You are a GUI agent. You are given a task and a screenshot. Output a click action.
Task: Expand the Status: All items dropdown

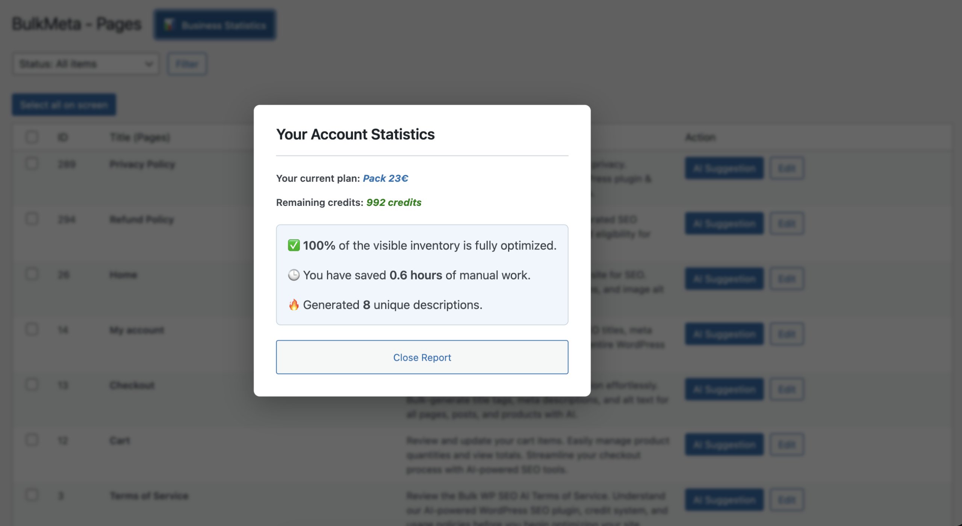coord(86,64)
